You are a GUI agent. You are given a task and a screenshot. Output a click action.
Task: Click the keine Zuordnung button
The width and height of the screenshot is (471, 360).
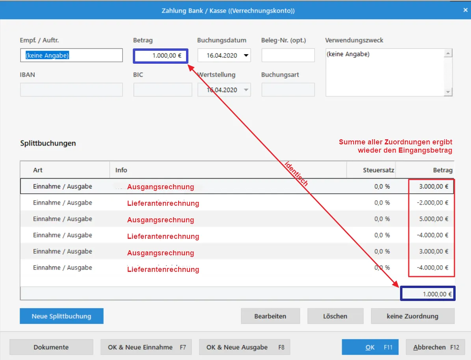(x=412, y=316)
